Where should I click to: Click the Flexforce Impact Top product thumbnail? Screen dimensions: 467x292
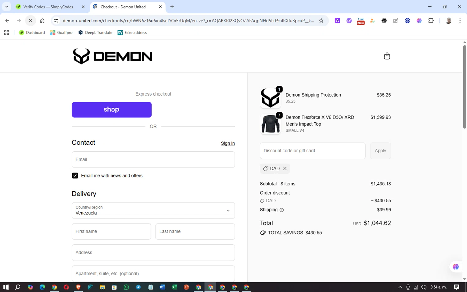tap(270, 124)
